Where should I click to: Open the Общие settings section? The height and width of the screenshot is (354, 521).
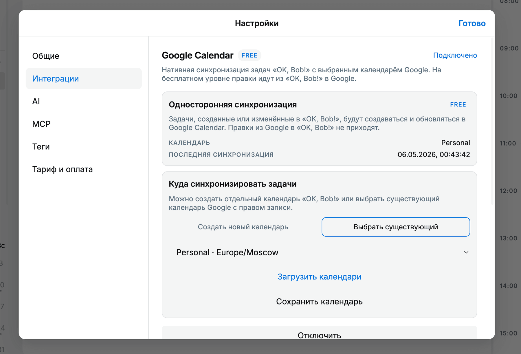(x=84, y=56)
